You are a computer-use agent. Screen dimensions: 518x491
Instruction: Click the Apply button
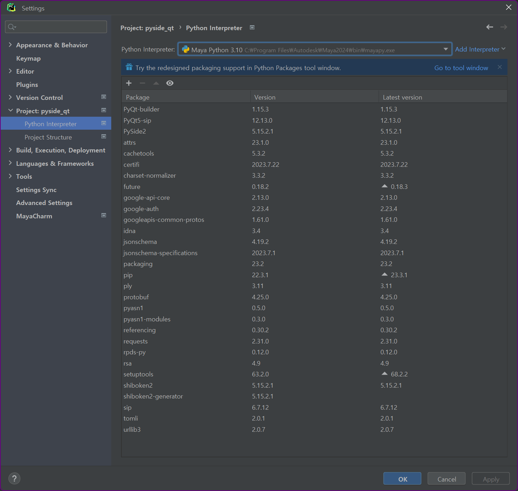491,479
